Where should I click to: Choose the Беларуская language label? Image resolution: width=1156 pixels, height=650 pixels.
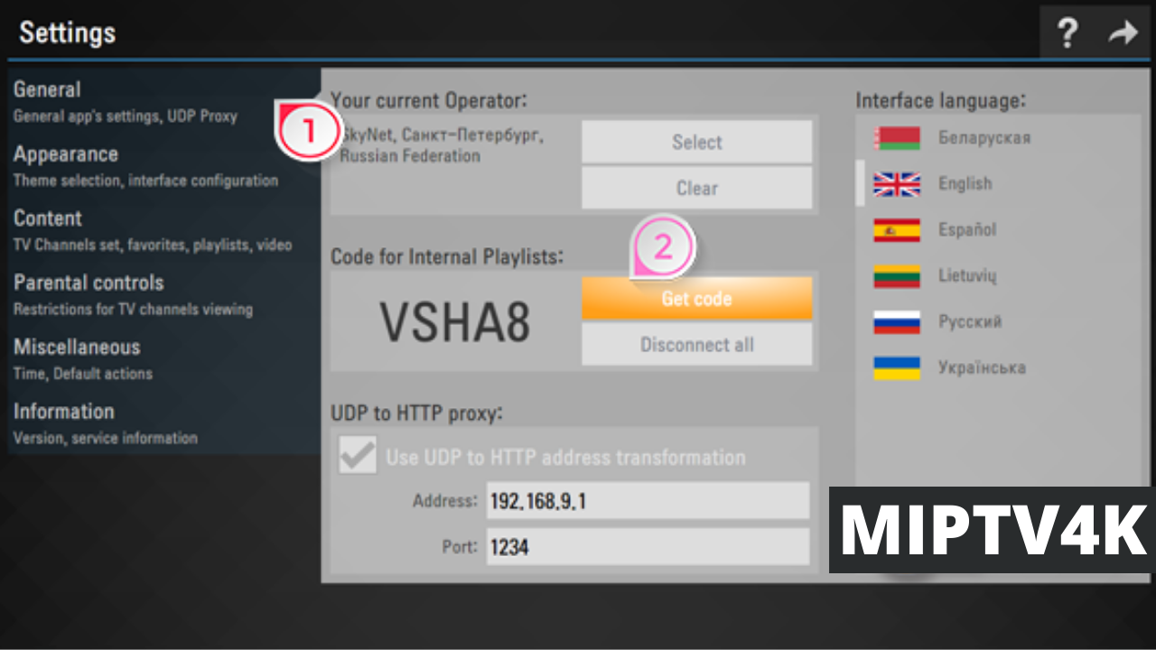[x=984, y=138]
